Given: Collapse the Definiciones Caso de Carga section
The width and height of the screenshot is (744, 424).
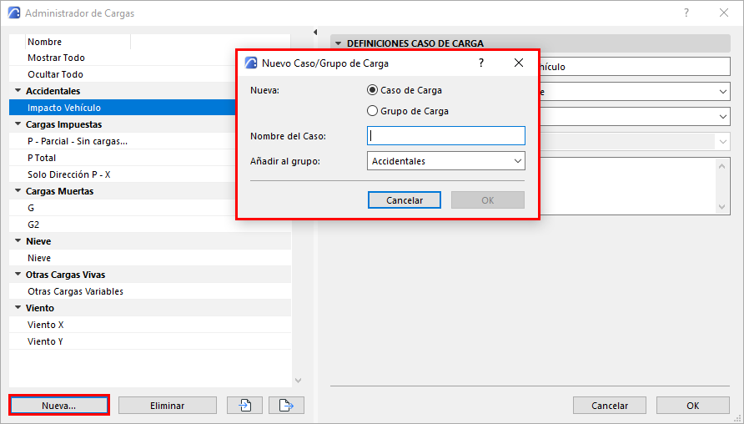Looking at the screenshot, I should coord(339,43).
